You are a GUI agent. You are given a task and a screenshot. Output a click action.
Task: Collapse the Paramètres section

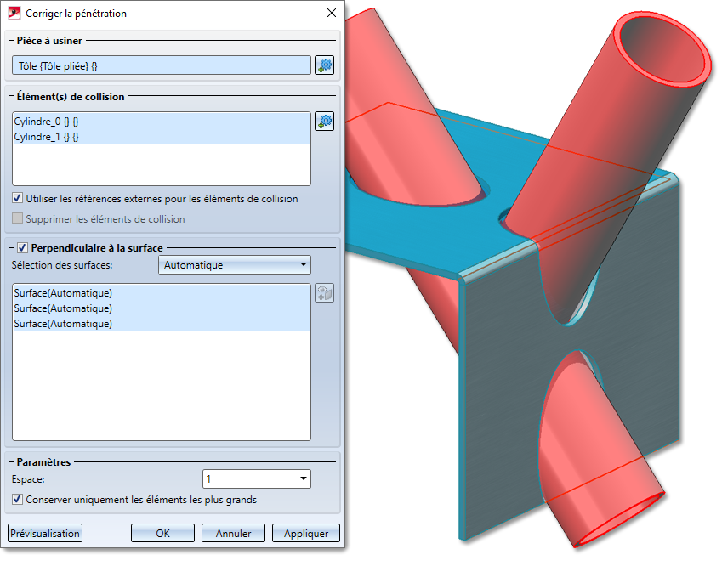point(10,462)
